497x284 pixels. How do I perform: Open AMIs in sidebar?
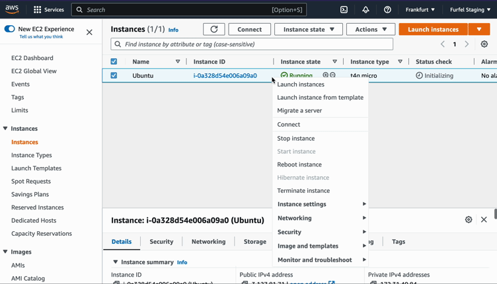tap(18, 266)
